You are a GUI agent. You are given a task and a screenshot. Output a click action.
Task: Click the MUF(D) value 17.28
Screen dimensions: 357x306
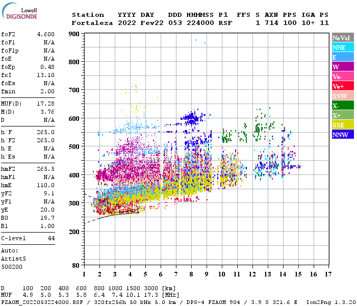pyautogui.click(x=46, y=104)
